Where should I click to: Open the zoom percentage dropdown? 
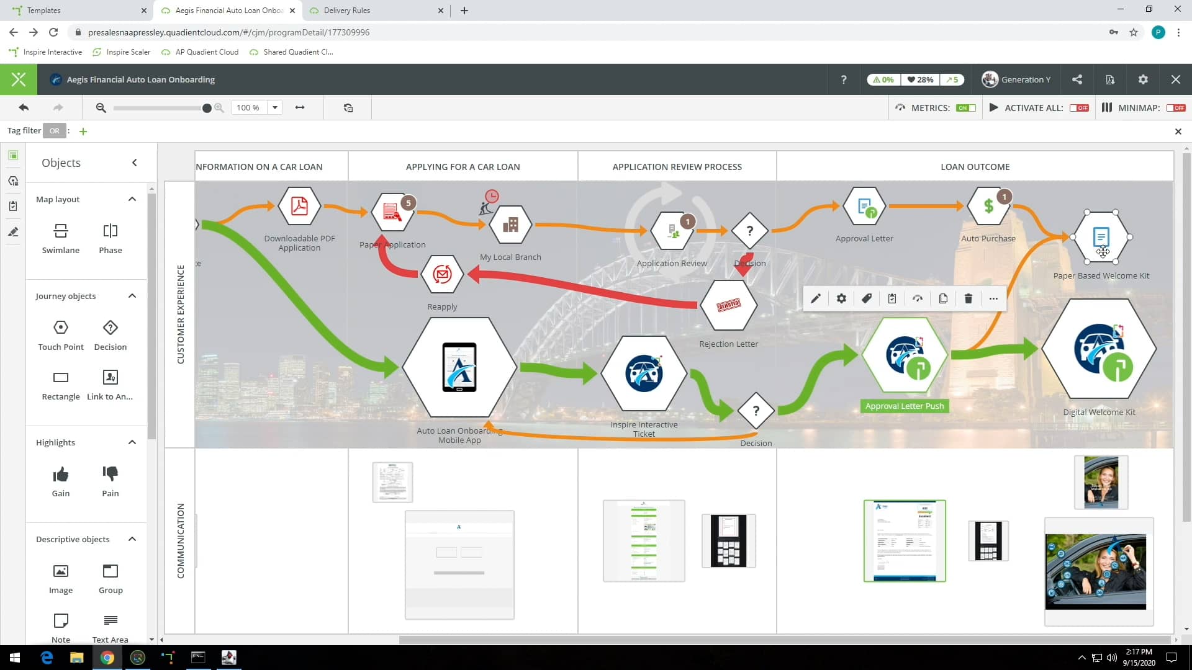pos(276,107)
